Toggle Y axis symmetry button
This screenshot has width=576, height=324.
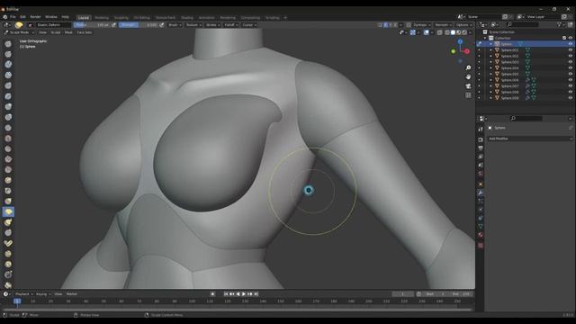(x=391, y=25)
